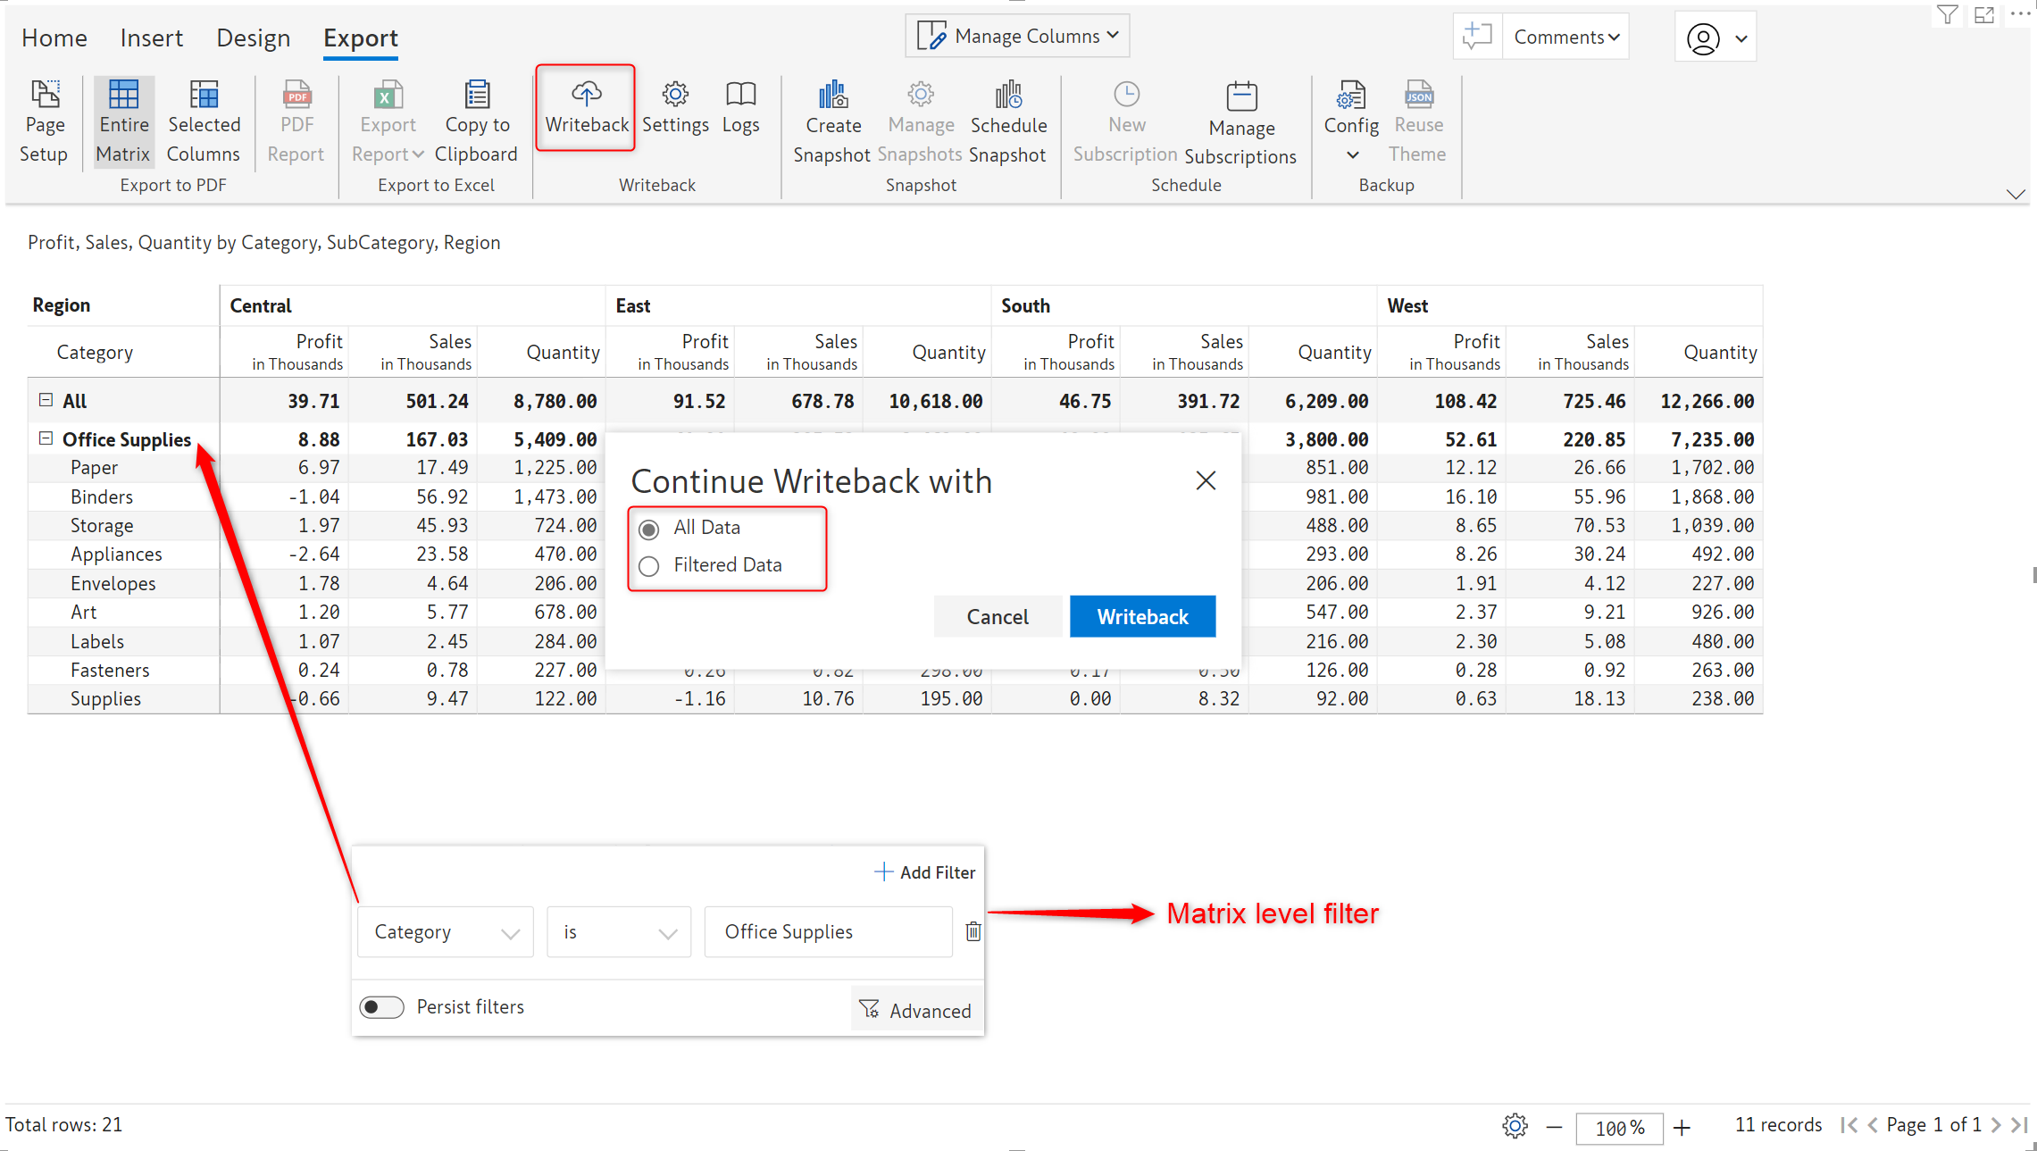
Task: Click the zoom in plus button
Action: click(1682, 1128)
